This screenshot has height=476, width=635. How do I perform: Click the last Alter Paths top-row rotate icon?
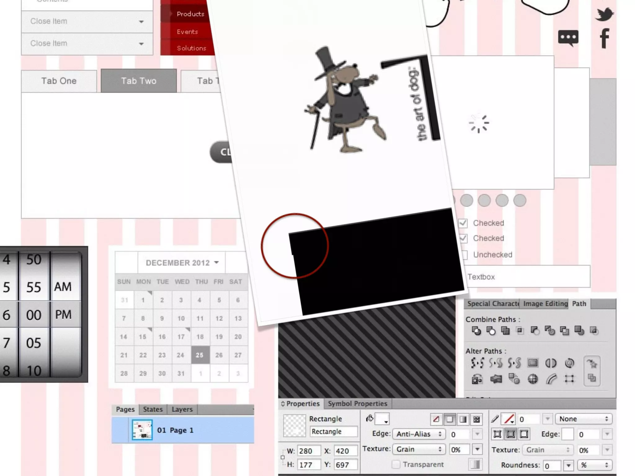click(569, 363)
